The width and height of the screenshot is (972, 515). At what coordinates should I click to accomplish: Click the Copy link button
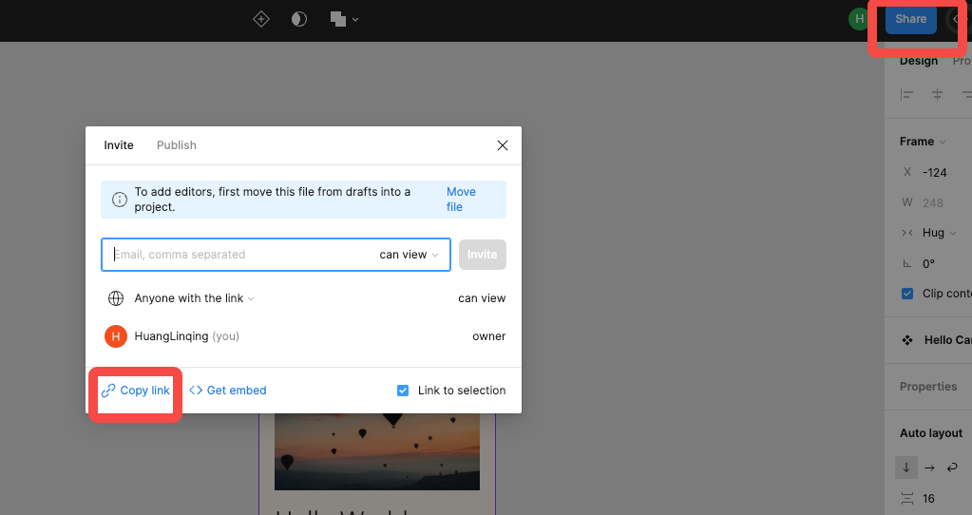[135, 391]
